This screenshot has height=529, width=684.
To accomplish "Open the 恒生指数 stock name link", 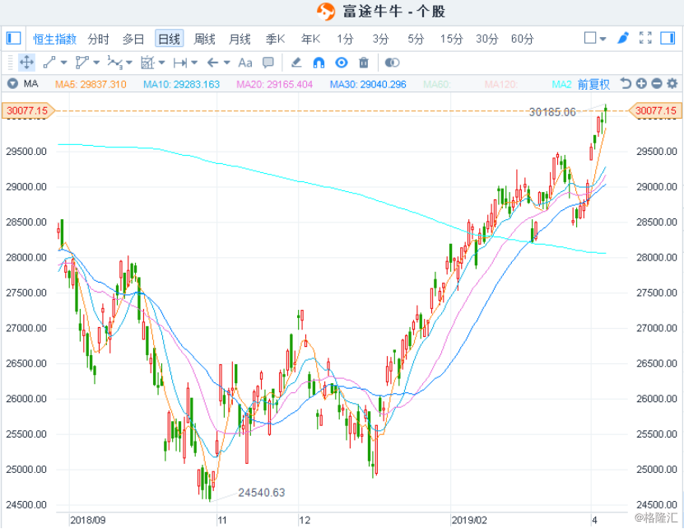I will [54, 40].
